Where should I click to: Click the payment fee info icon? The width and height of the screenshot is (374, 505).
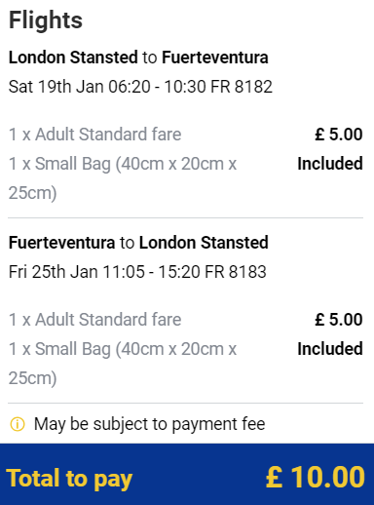point(18,424)
